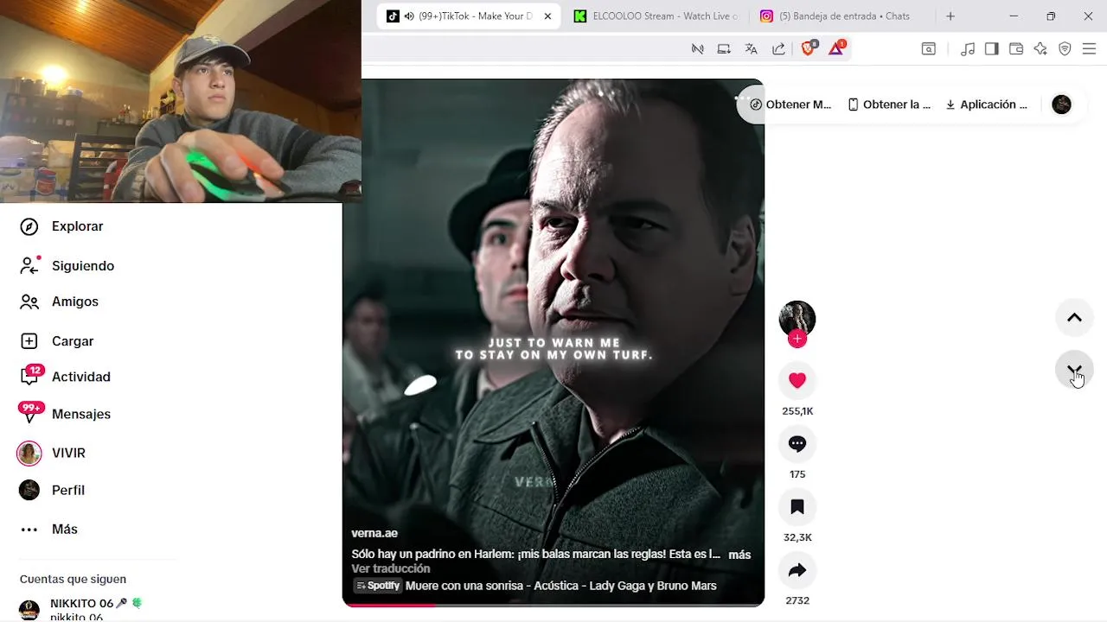Open the Brave Shields lion icon

(809, 48)
